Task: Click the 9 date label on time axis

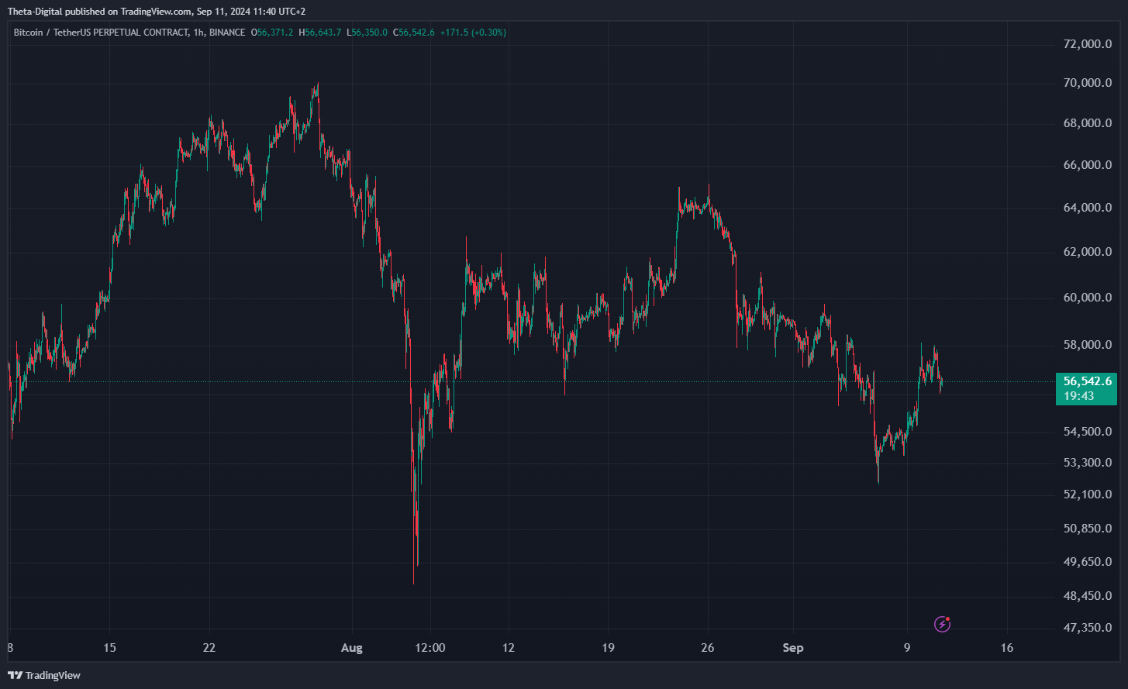Action: (906, 648)
